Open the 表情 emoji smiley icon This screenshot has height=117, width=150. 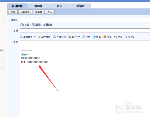(x=105, y=37)
